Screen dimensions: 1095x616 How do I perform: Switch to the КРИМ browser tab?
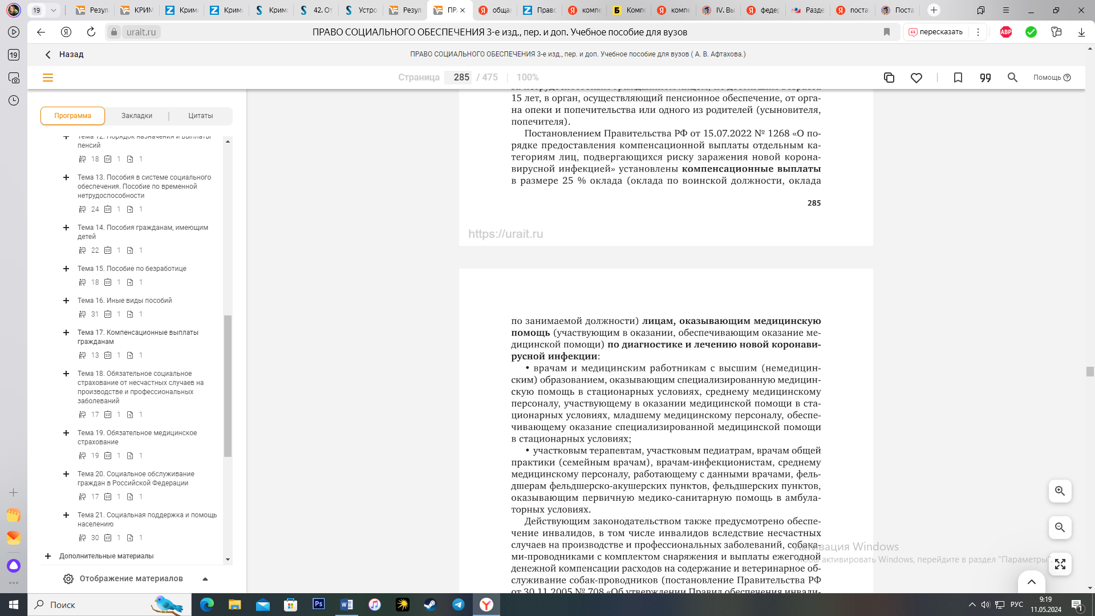(x=137, y=10)
